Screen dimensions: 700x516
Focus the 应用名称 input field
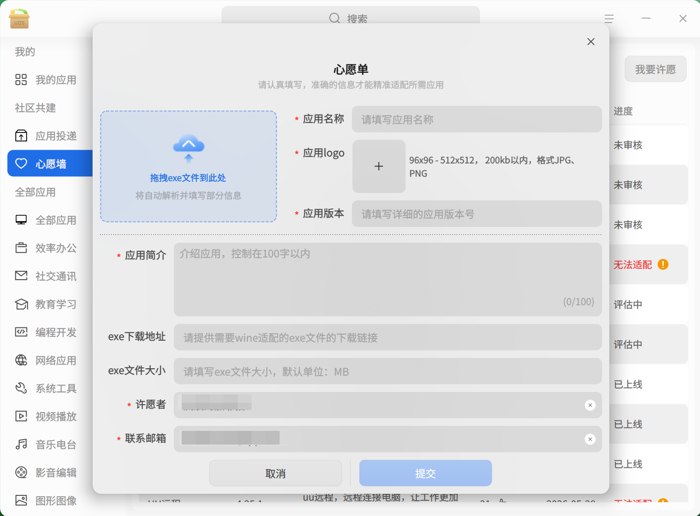tap(477, 119)
